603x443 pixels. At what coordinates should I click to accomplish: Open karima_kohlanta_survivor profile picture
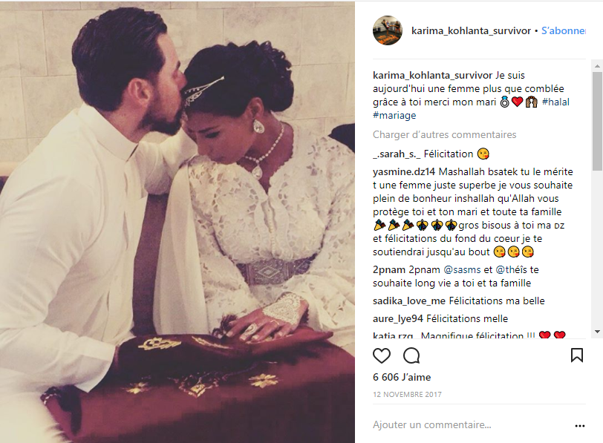(x=387, y=30)
